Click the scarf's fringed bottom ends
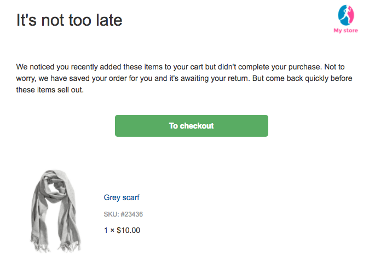 click(56, 244)
